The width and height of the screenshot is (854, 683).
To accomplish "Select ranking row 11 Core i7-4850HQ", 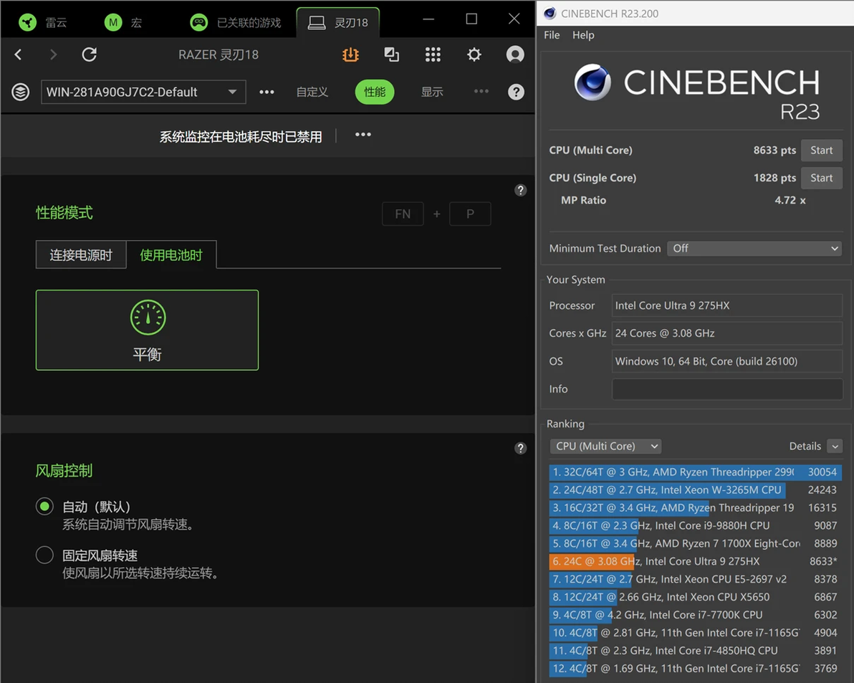I will [x=696, y=651].
